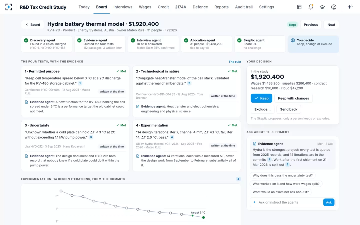Open the layout panel icon in the header
360x225 pixels.
tap(299, 7)
